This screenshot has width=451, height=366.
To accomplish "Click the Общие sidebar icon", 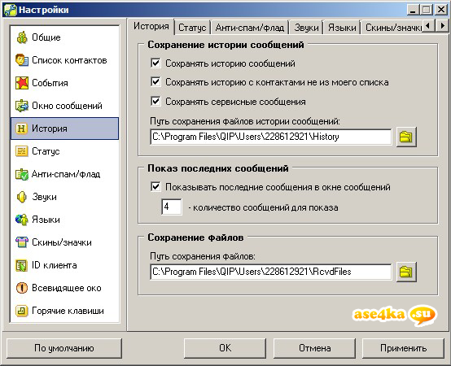I will [x=22, y=37].
